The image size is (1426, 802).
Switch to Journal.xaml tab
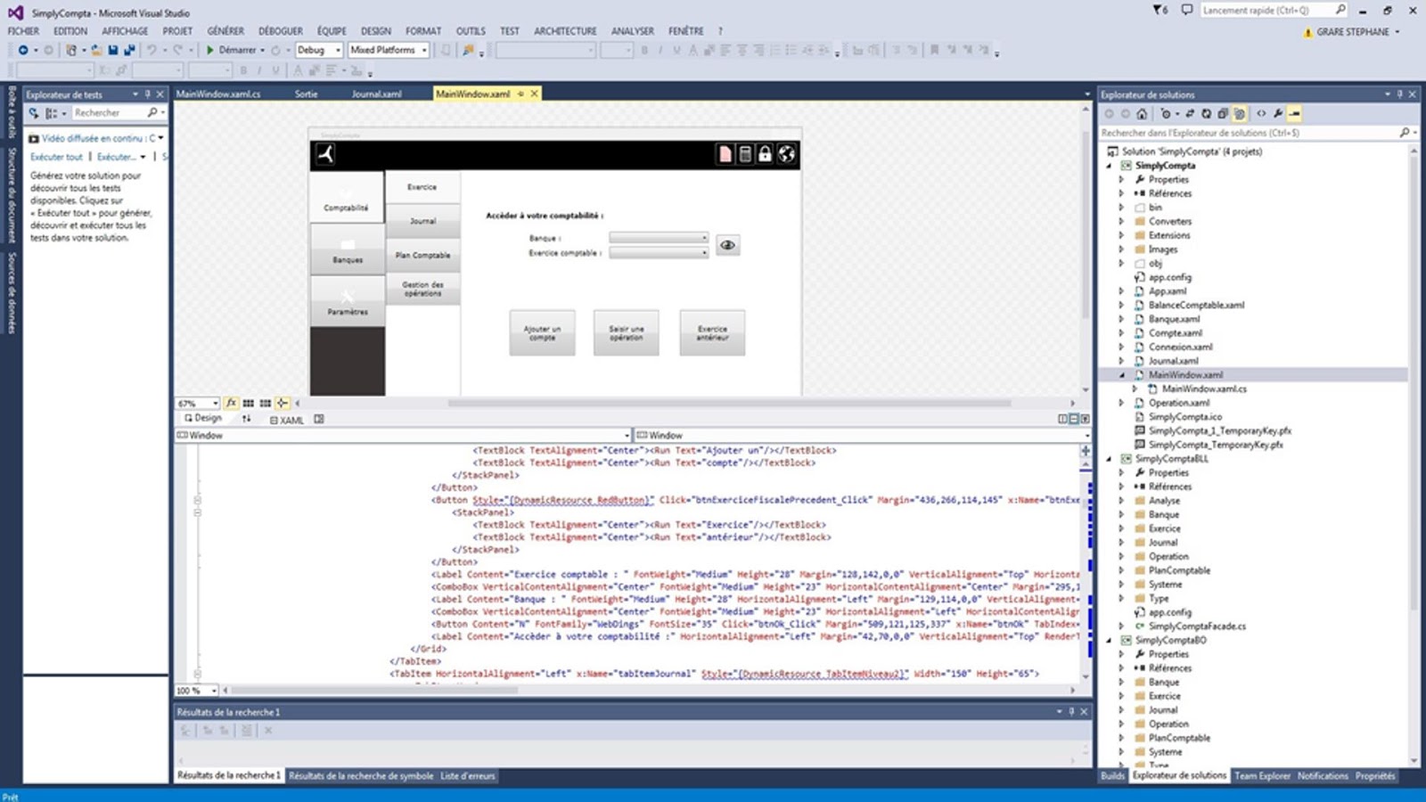tap(376, 94)
